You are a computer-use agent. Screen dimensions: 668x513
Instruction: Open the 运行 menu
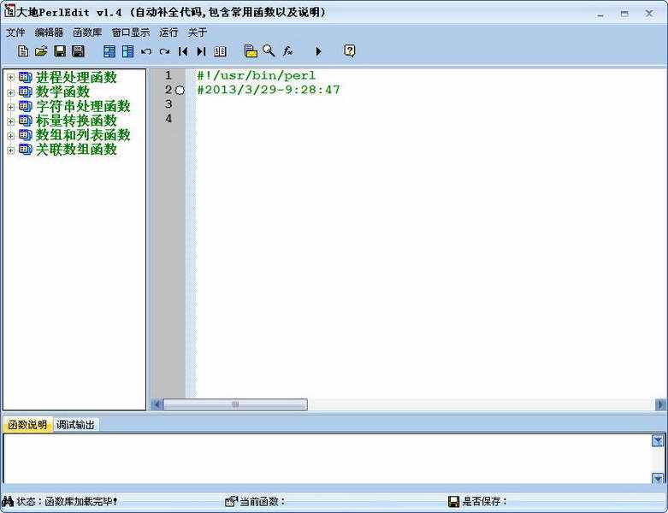(x=168, y=32)
